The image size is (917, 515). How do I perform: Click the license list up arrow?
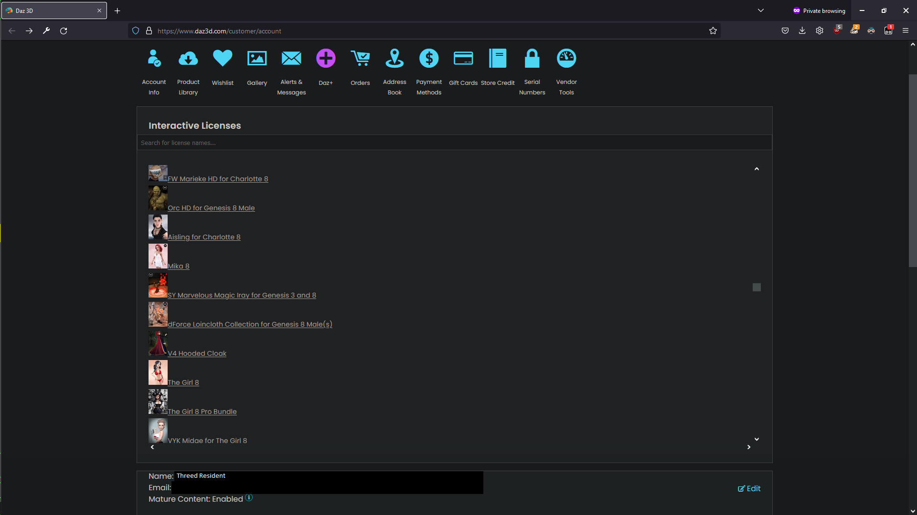(x=757, y=169)
